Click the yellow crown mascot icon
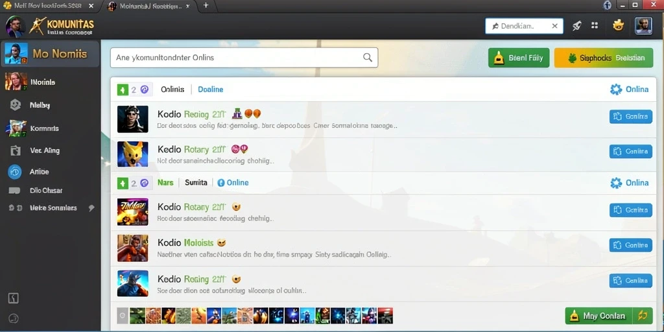Viewport: 664px width, 332px height. 618,25
